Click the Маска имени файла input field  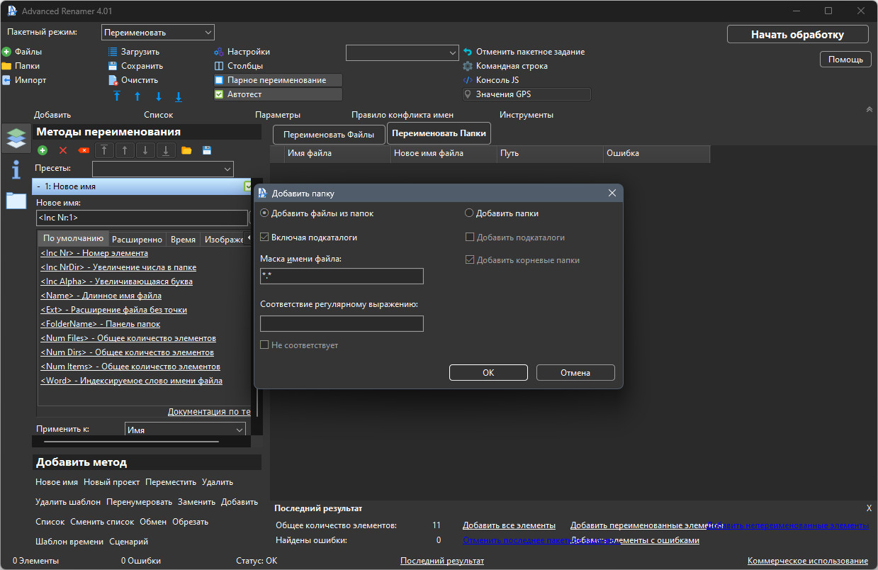(x=342, y=276)
